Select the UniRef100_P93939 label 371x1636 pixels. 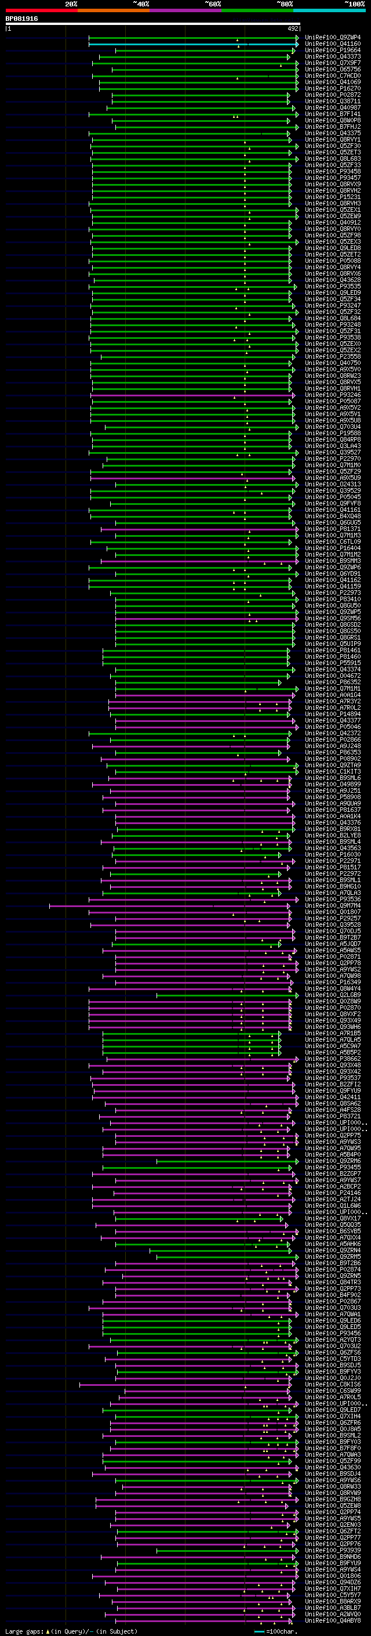point(333,1550)
